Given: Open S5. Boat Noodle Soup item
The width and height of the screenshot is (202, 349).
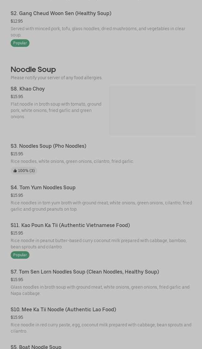Looking at the screenshot, I should [36, 346].
